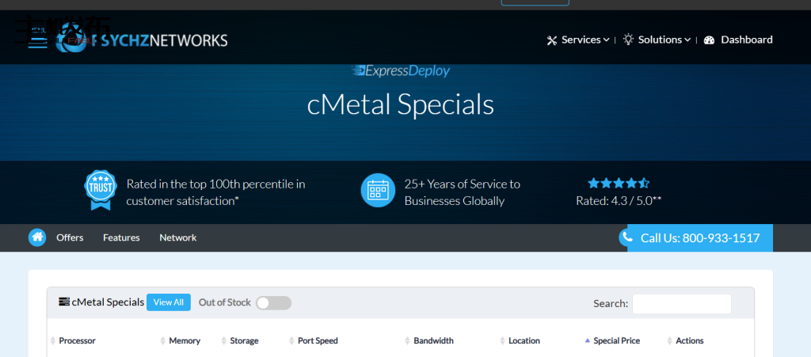This screenshot has height=357, width=811.
Task: Click the Dashboard gauge icon
Action: [709, 40]
